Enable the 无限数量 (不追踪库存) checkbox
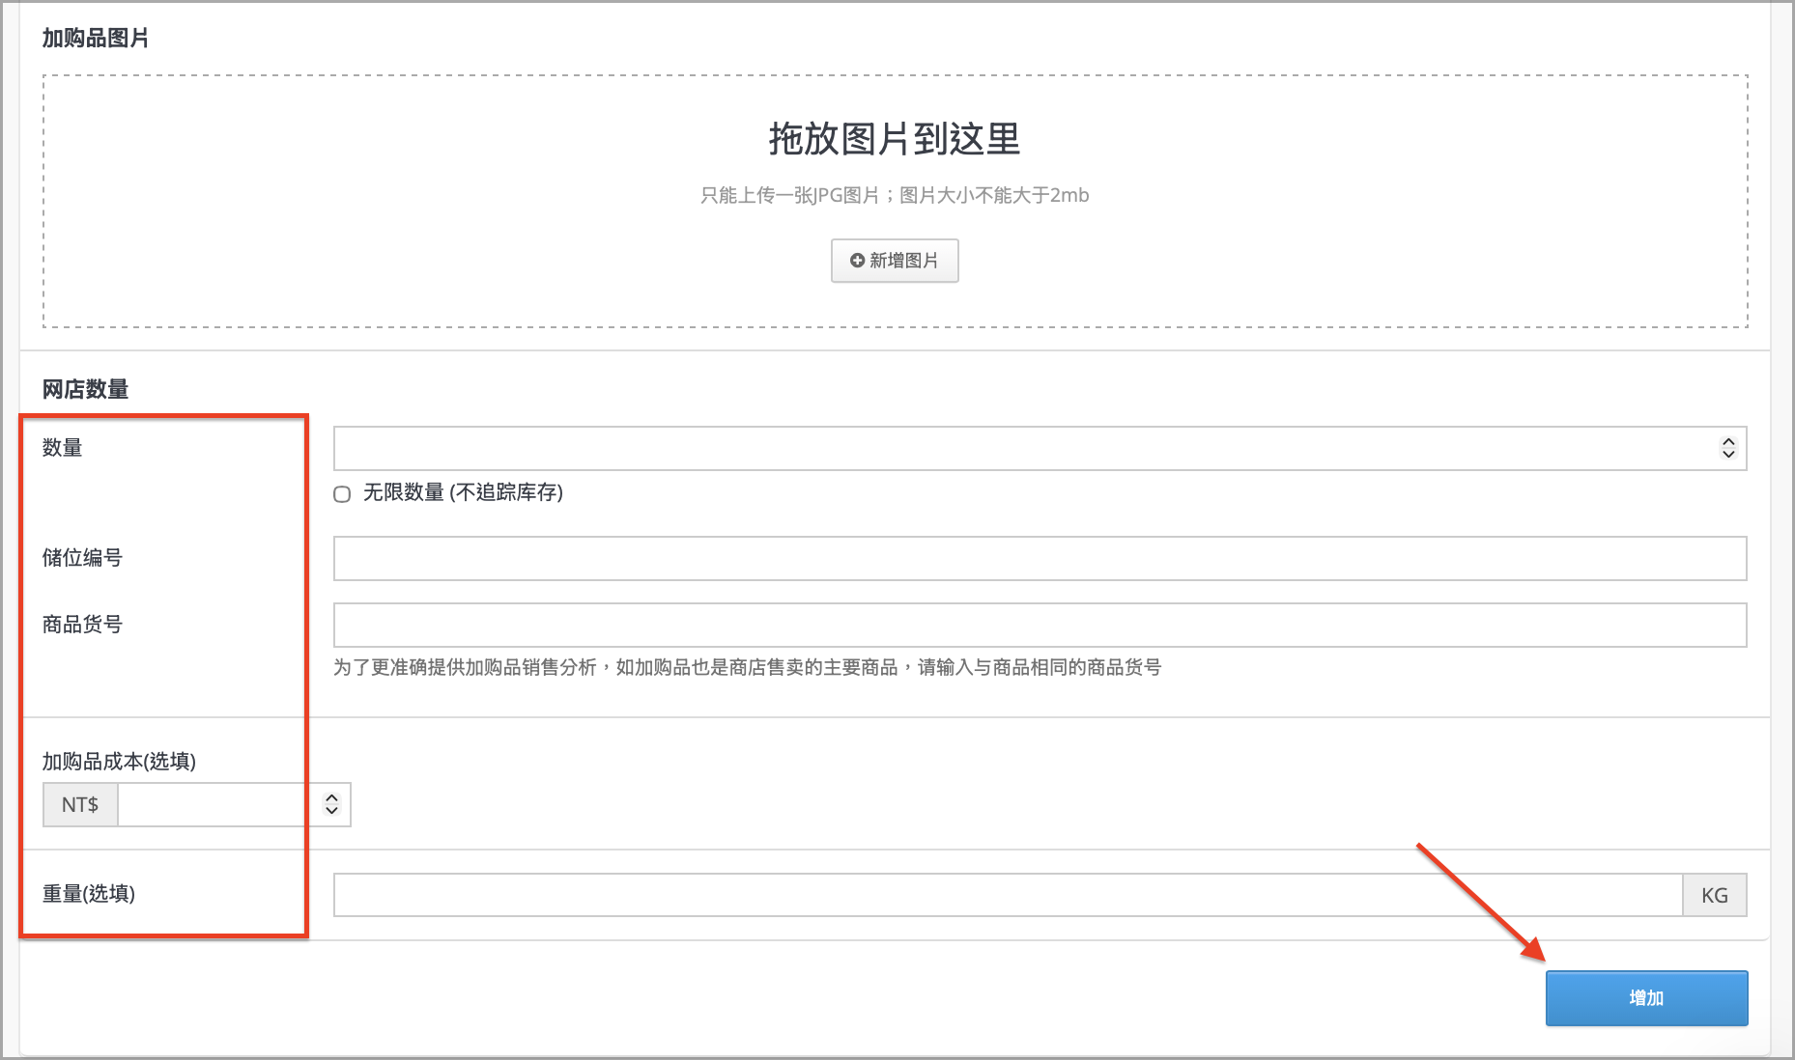Screen dimensions: 1795x1060 [x=342, y=494]
